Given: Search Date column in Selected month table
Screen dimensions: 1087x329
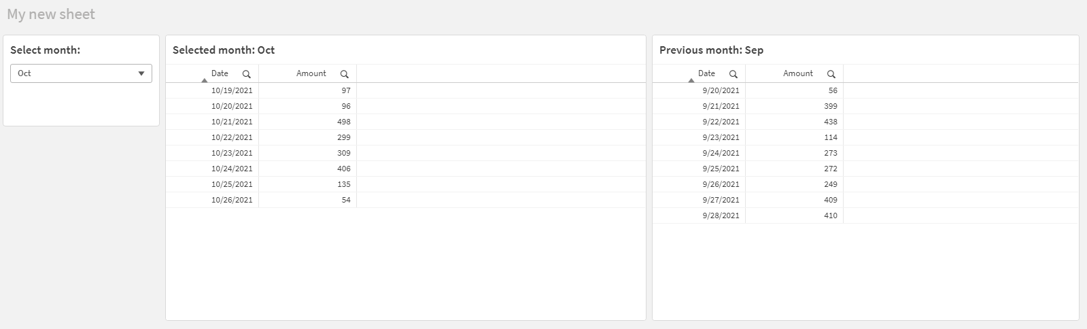Looking at the screenshot, I should (246, 74).
